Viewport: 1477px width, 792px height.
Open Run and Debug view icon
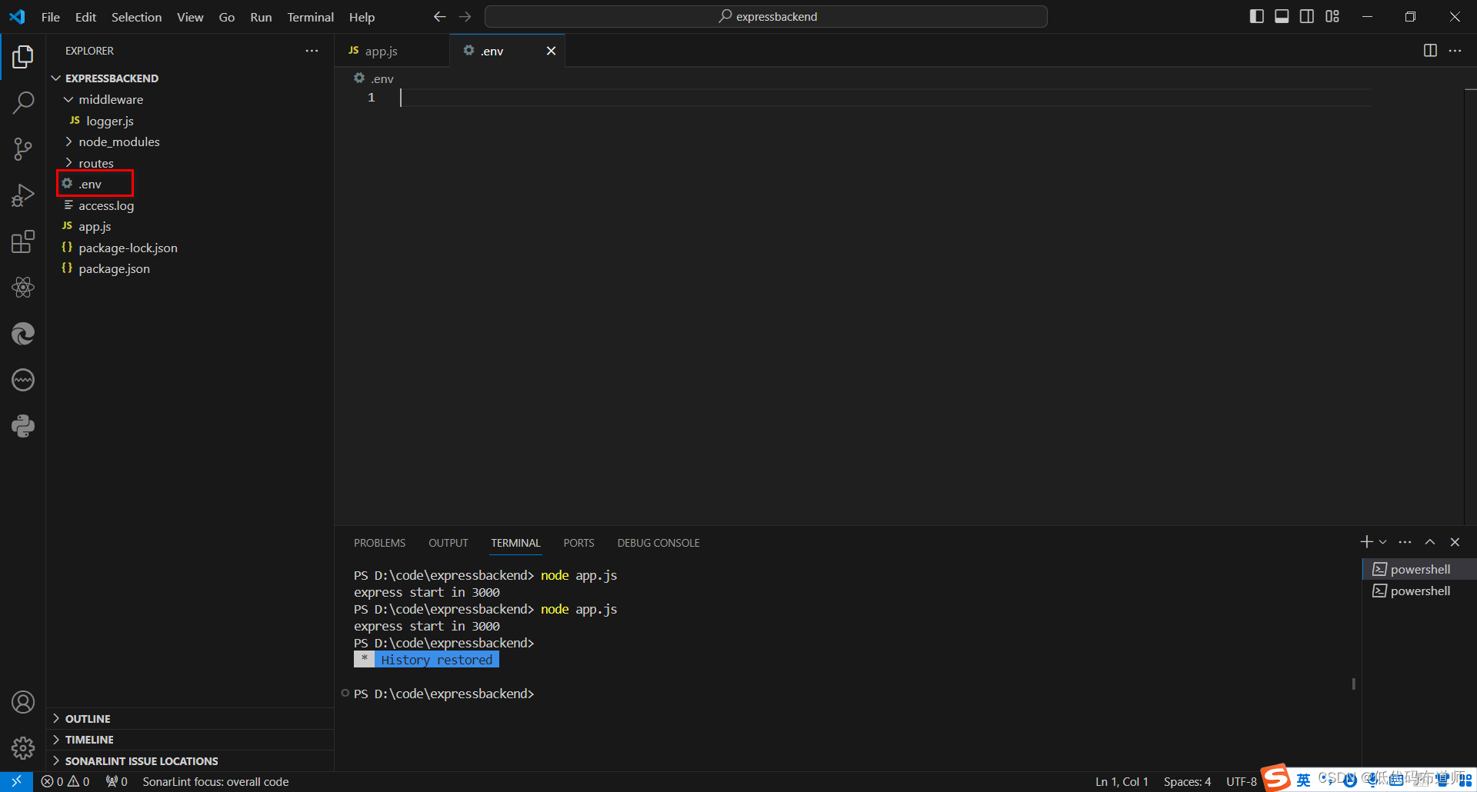(23, 195)
